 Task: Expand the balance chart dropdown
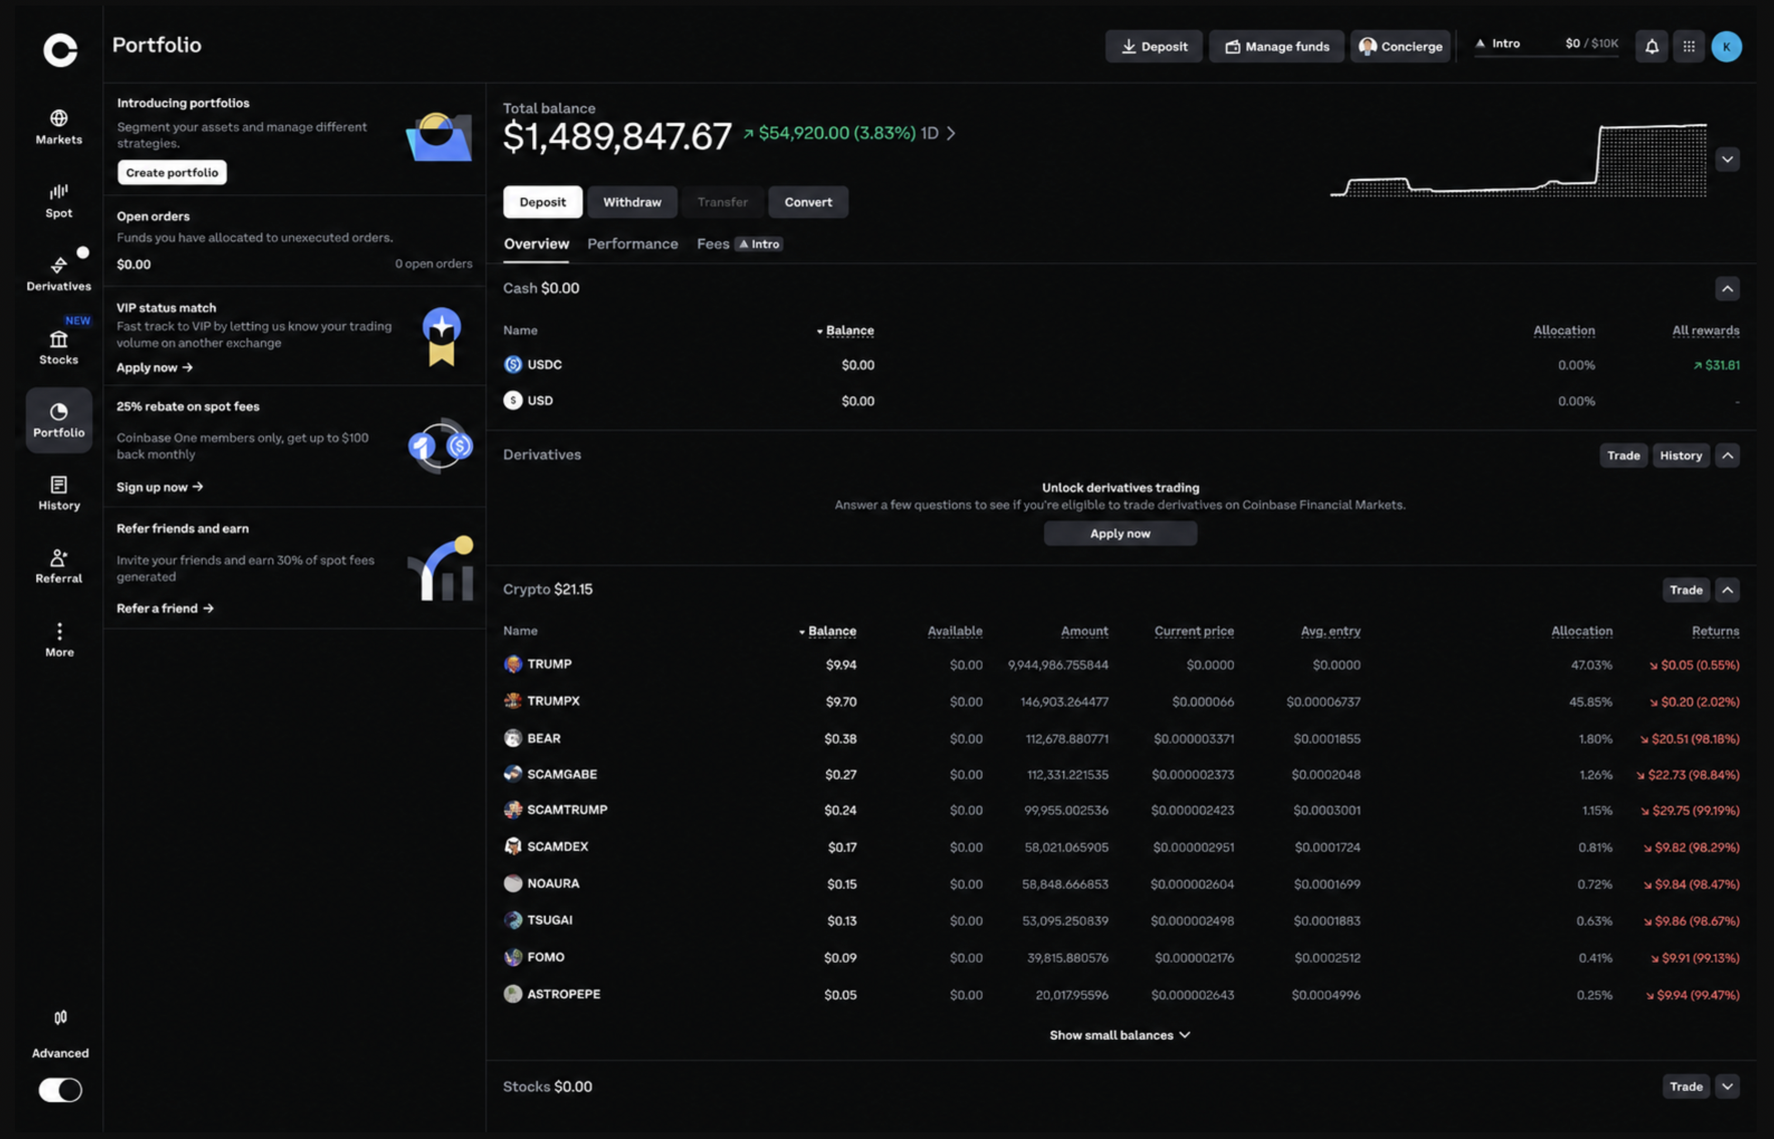pyautogui.click(x=1728, y=160)
